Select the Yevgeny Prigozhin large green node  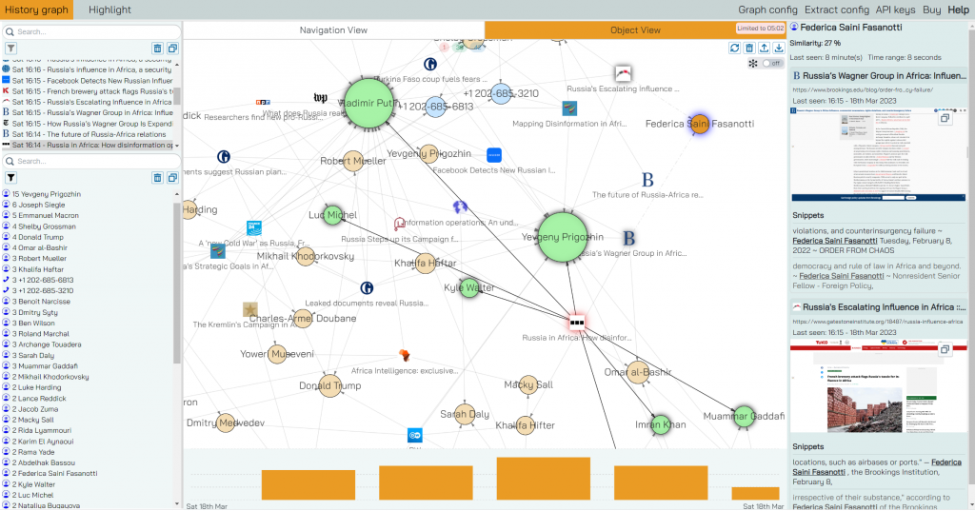pyautogui.click(x=563, y=237)
